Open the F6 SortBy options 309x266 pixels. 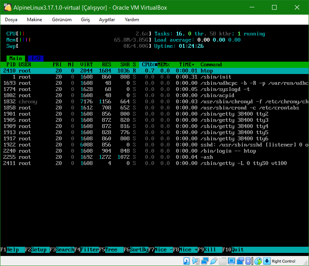pyautogui.click(x=136, y=250)
